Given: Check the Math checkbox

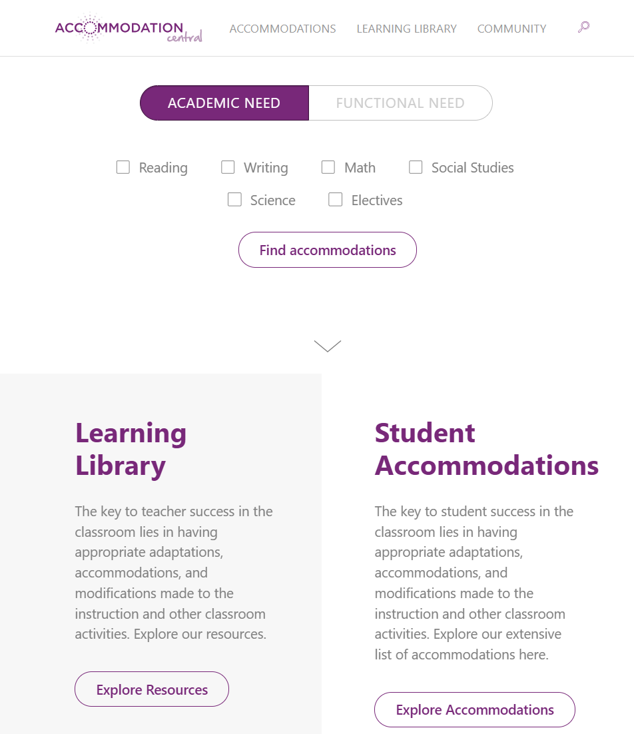Looking at the screenshot, I should (x=328, y=167).
